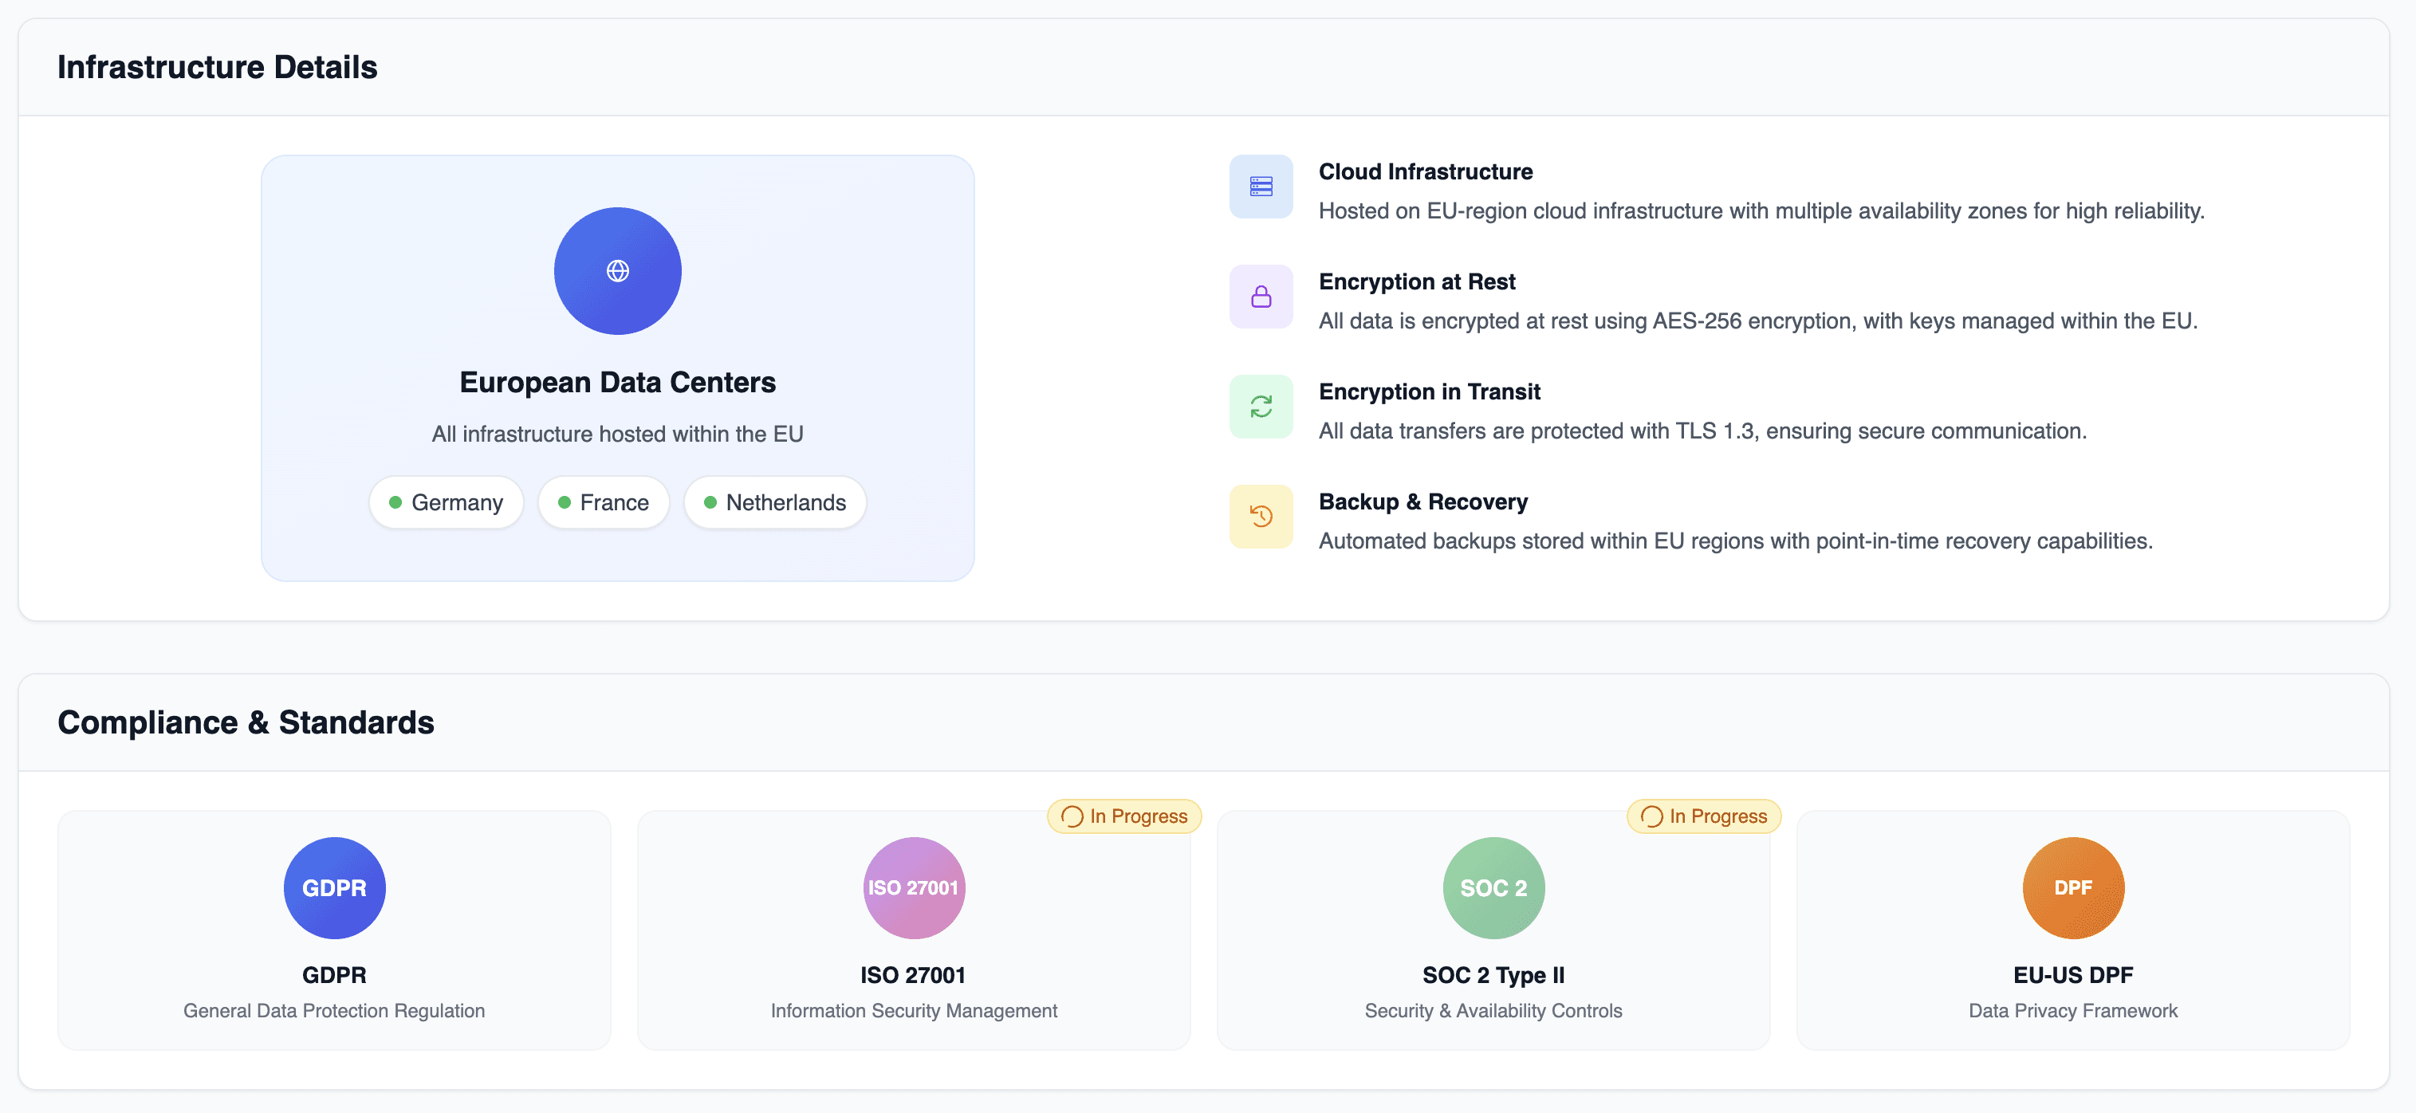Click the purple ISO 27001 circle badge
This screenshot has height=1113, width=2416.
[914, 887]
